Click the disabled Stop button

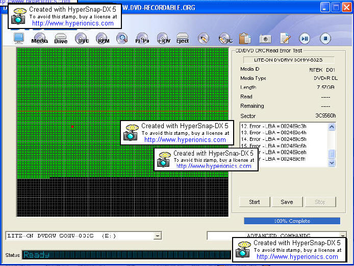click(320, 202)
